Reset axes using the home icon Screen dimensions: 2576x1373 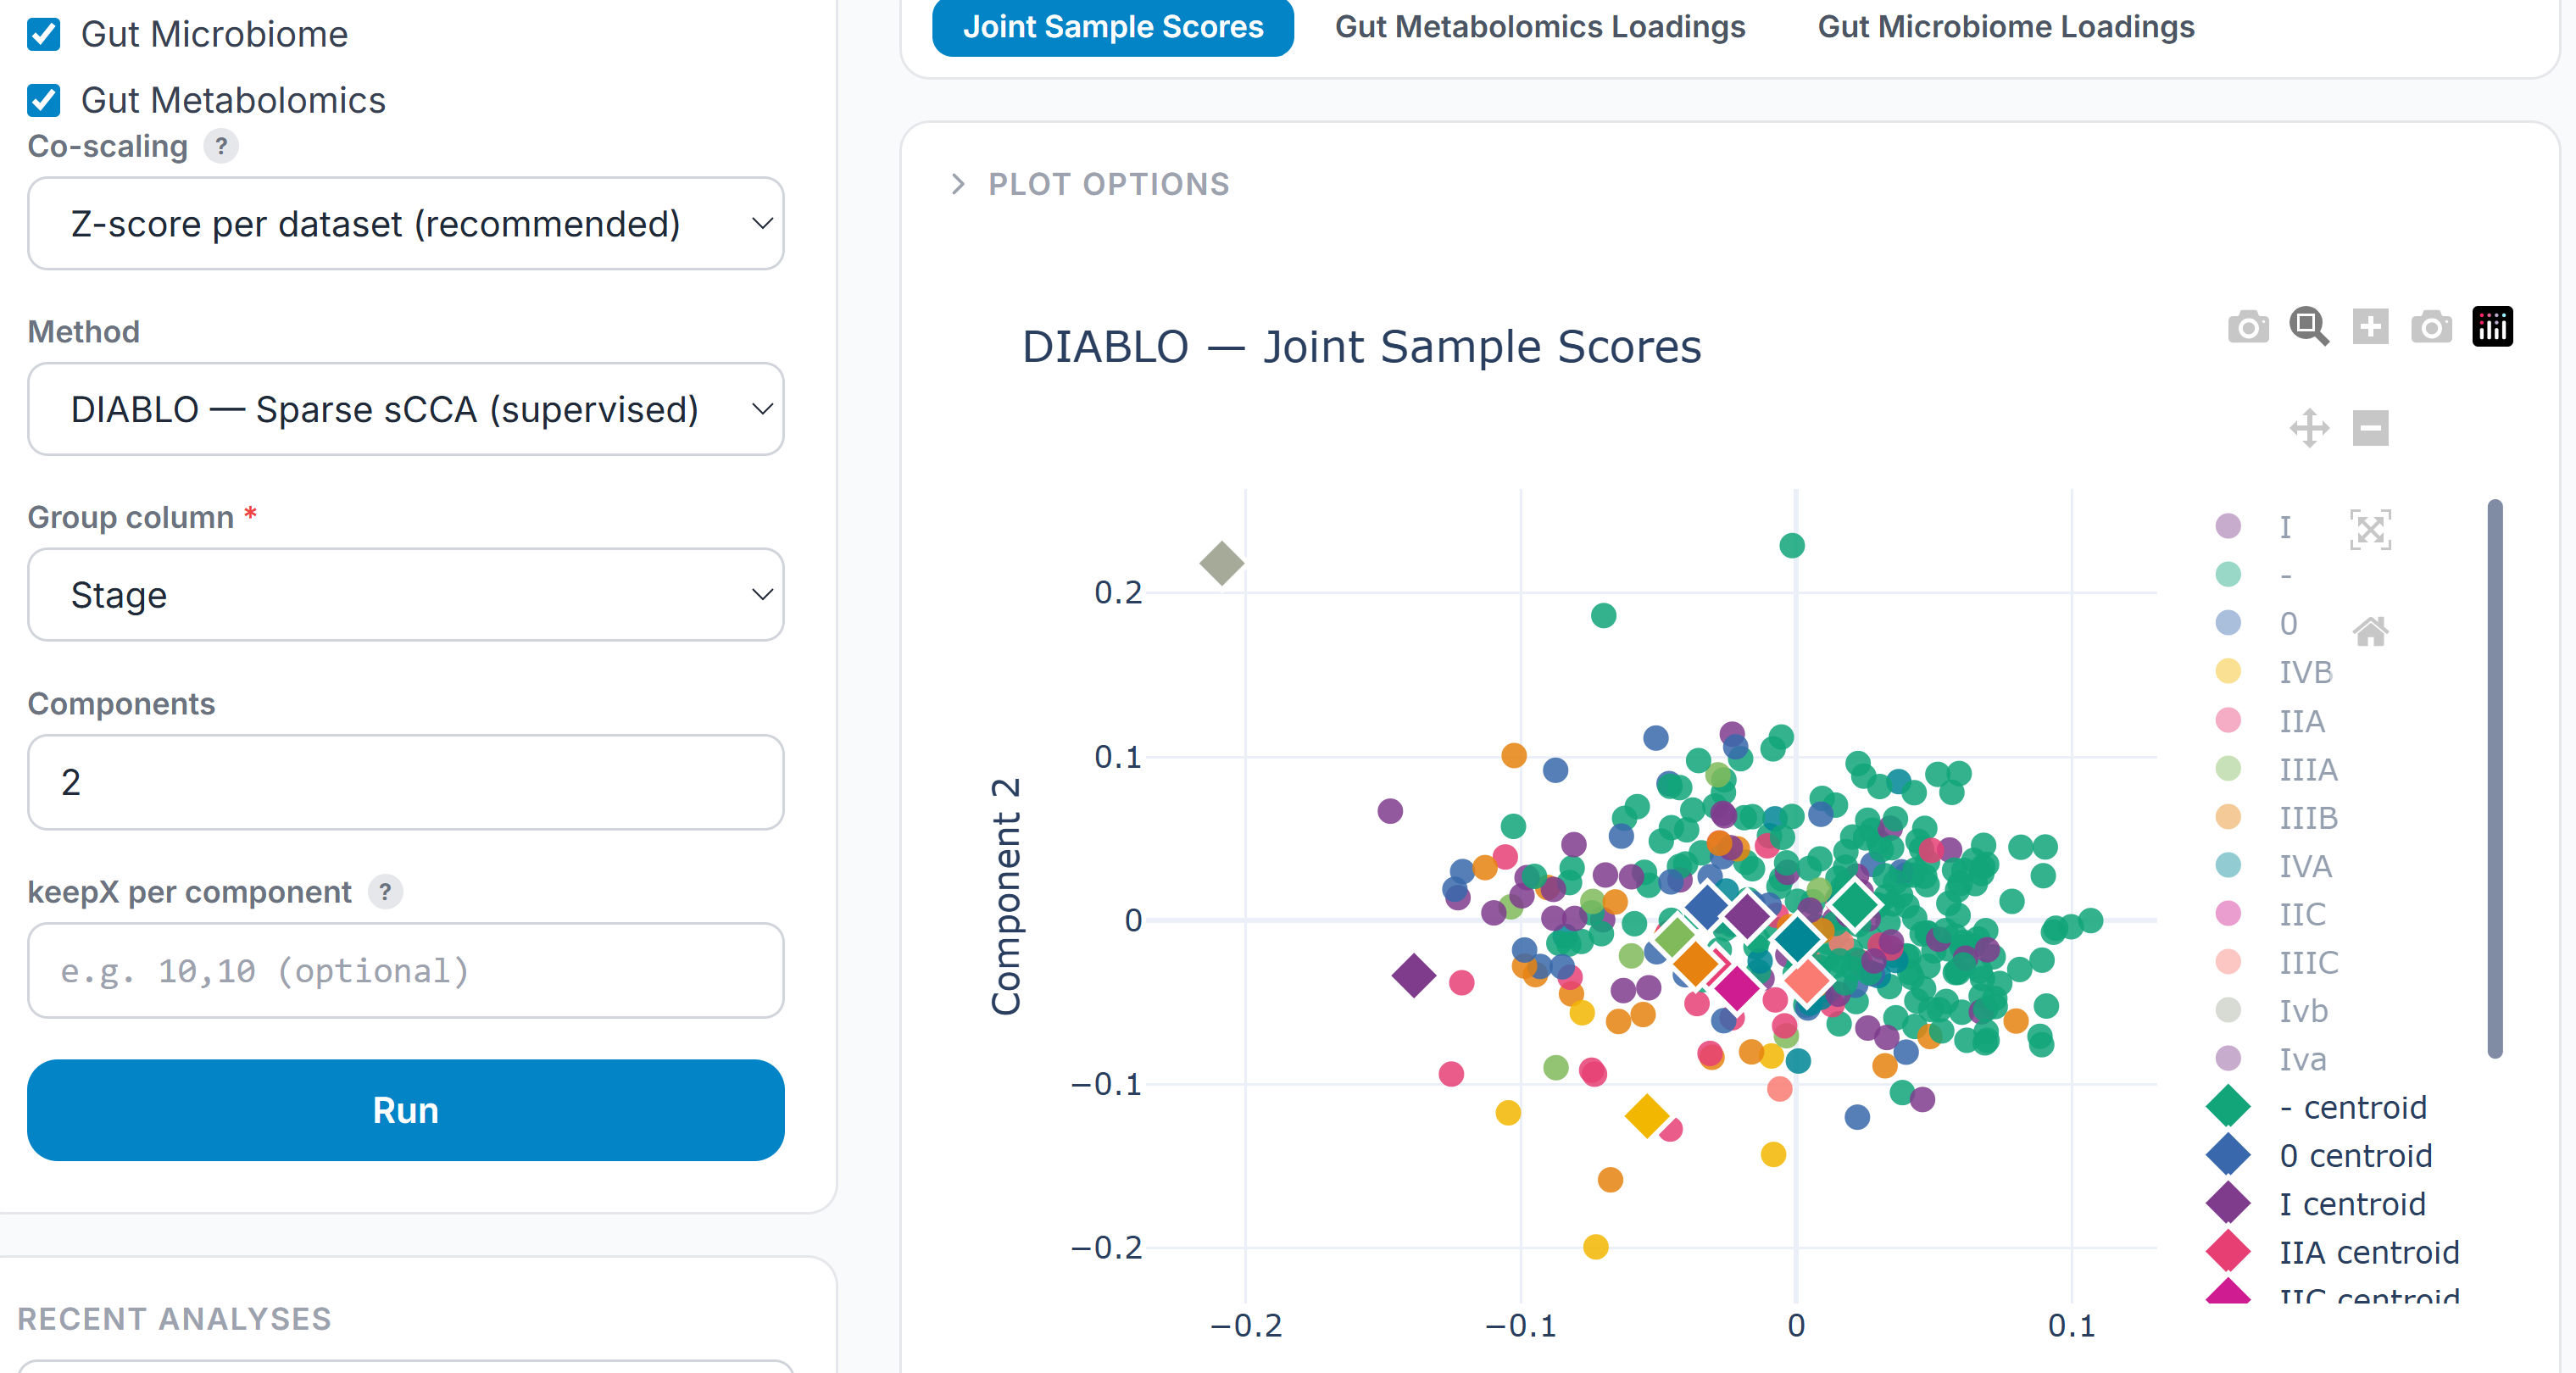pyautogui.click(x=2371, y=631)
